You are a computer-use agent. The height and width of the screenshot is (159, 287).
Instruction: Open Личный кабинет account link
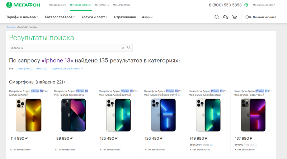pos(261,17)
